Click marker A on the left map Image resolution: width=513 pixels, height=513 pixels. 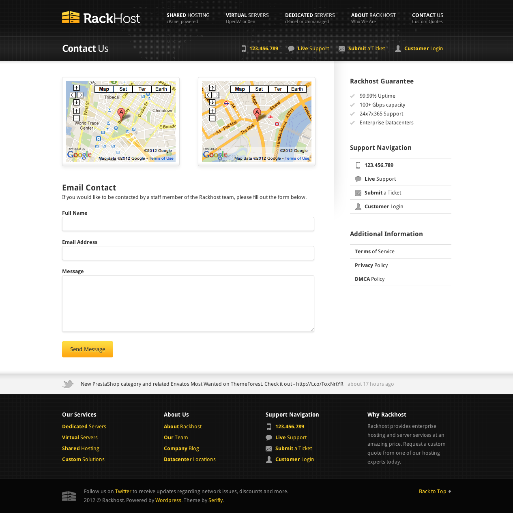point(121,113)
